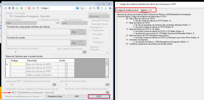Image resolution: width=204 pixels, height=100 pixels.
Task: Click the Descrição field Empréstimo Consignado
Action: coord(51,16)
